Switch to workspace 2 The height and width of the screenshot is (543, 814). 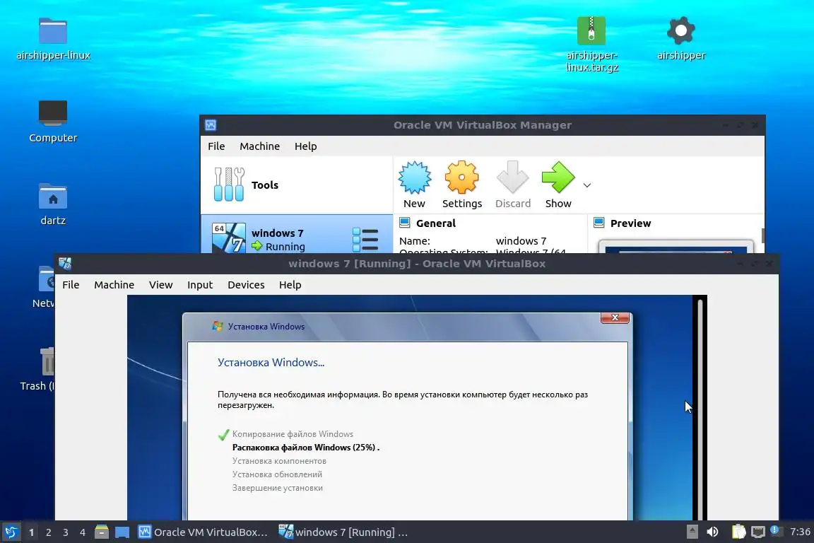point(48,532)
